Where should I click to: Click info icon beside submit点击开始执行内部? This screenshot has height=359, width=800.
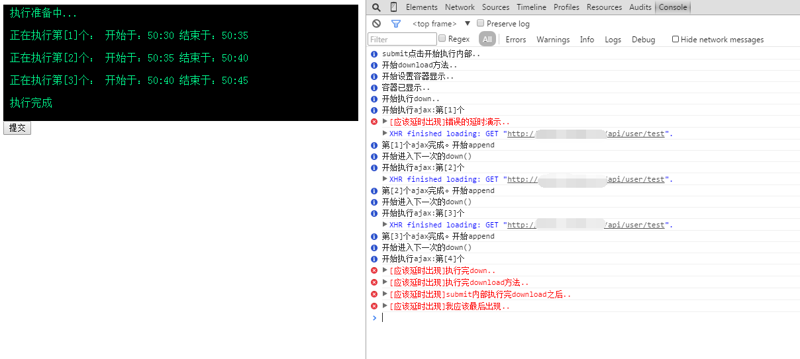[x=374, y=54]
